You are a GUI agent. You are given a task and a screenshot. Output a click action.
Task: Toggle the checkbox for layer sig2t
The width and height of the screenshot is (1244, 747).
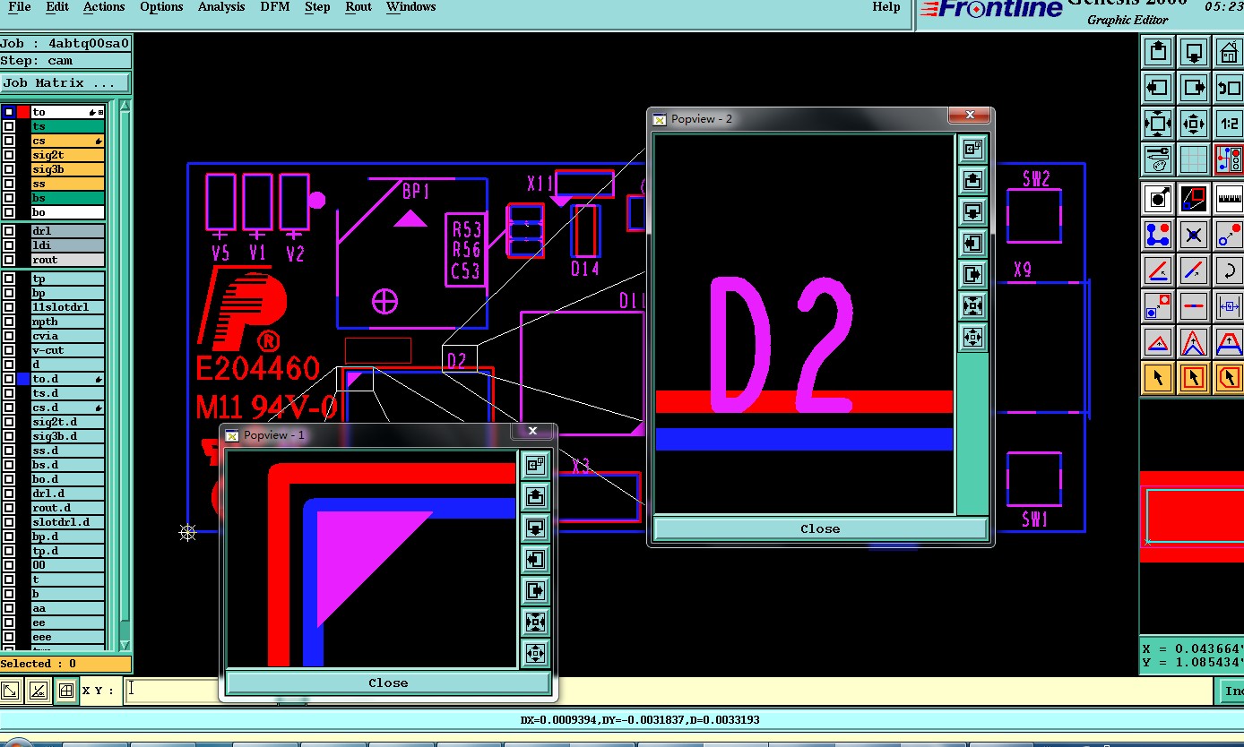coord(9,155)
